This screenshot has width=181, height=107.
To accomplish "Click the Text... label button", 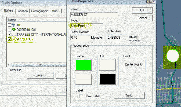I will (129, 95).
